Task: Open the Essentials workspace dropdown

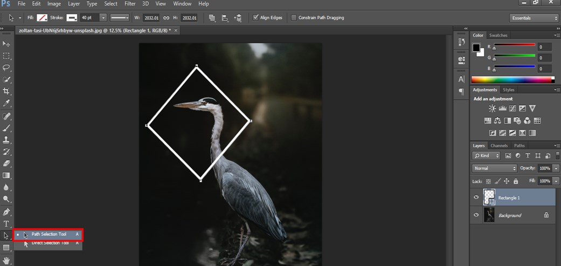Action: tap(534, 18)
